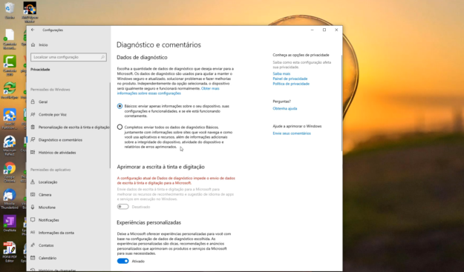Open PDFill PDF Editor shortcut
Screen dimensions: 464x272
[x=10, y=252]
